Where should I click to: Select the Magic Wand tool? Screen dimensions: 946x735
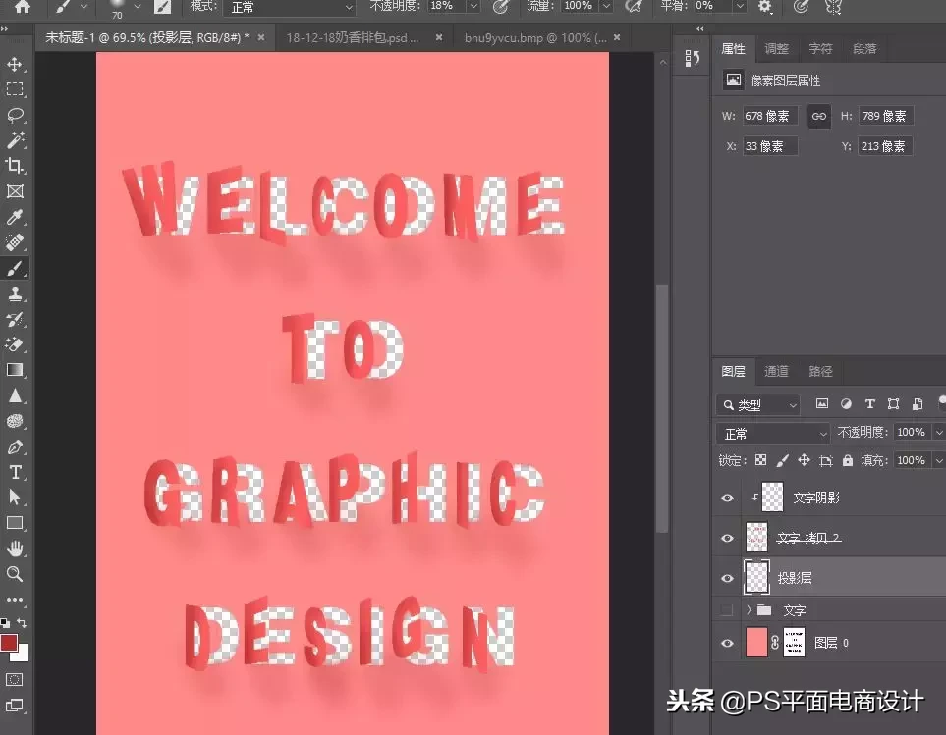click(x=15, y=140)
